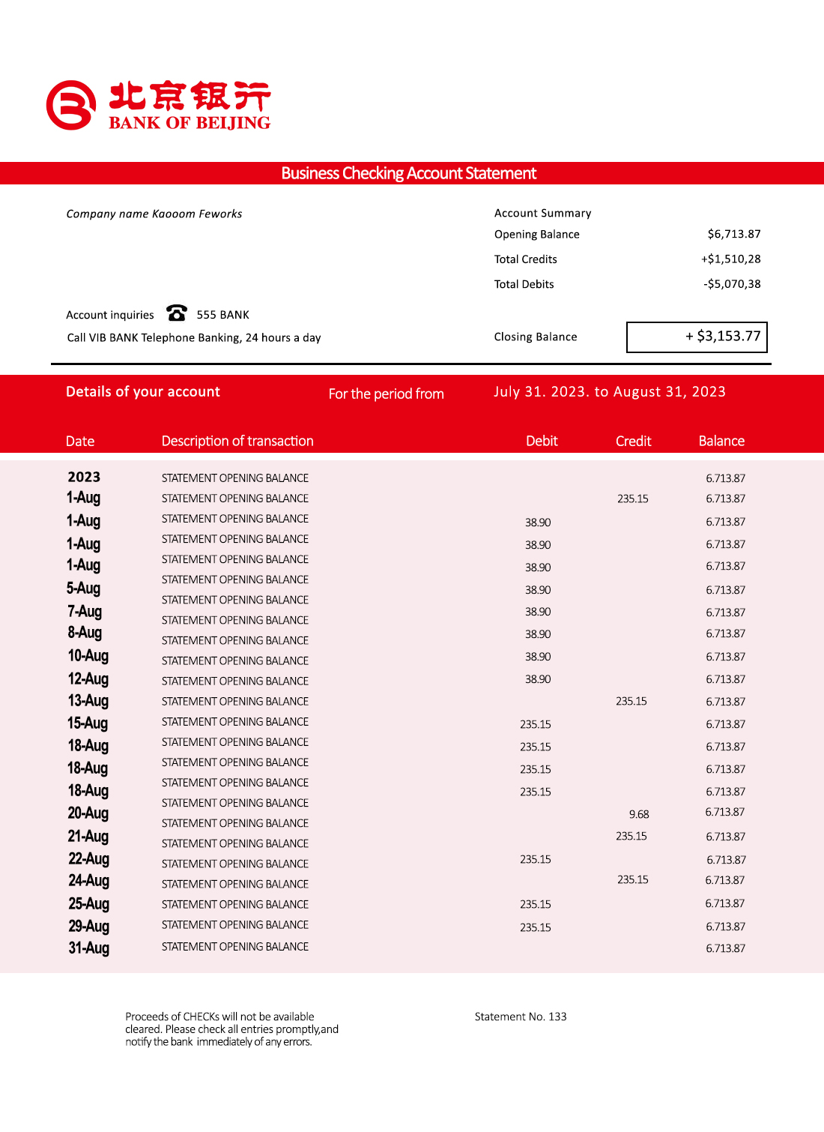The width and height of the screenshot is (824, 1132).
Task: Open the Balance column header
Action: [x=721, y=441]
